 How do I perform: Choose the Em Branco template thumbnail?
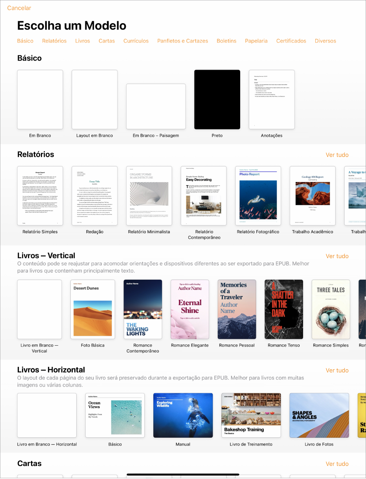coord(40,99)
